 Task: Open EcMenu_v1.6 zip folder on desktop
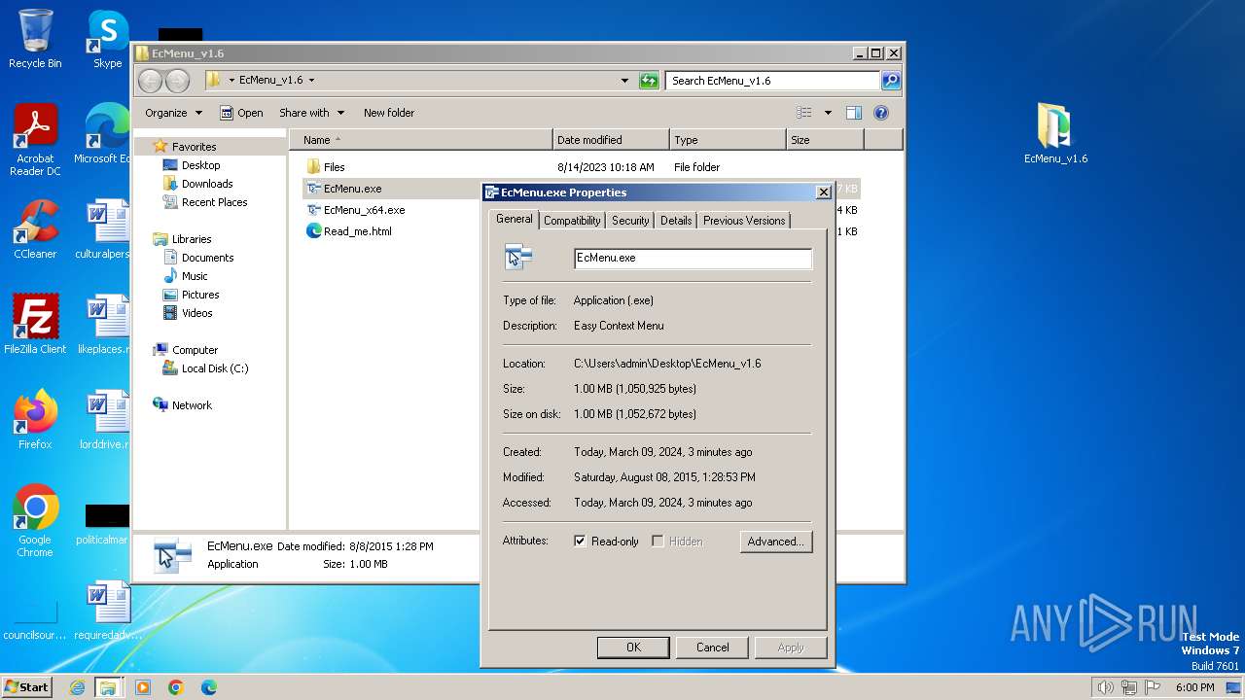pyautogui.click(x=1055, y=134)
